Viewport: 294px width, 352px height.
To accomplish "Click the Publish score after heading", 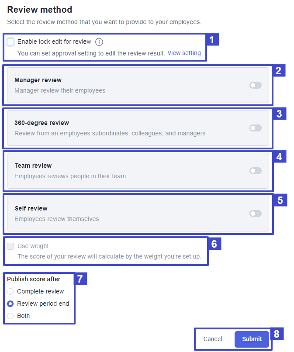I will coord(34,279).
